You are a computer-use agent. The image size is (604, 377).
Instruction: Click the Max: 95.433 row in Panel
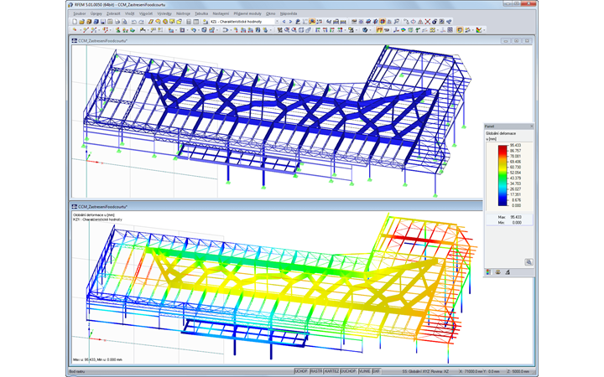(x=509, y=217)
